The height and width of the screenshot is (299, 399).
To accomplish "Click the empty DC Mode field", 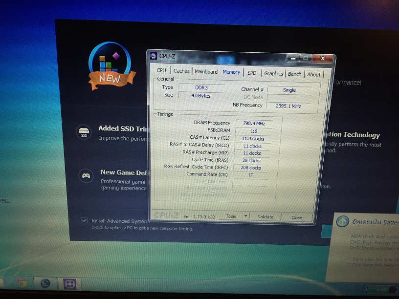I will click(x=289, y=98).
